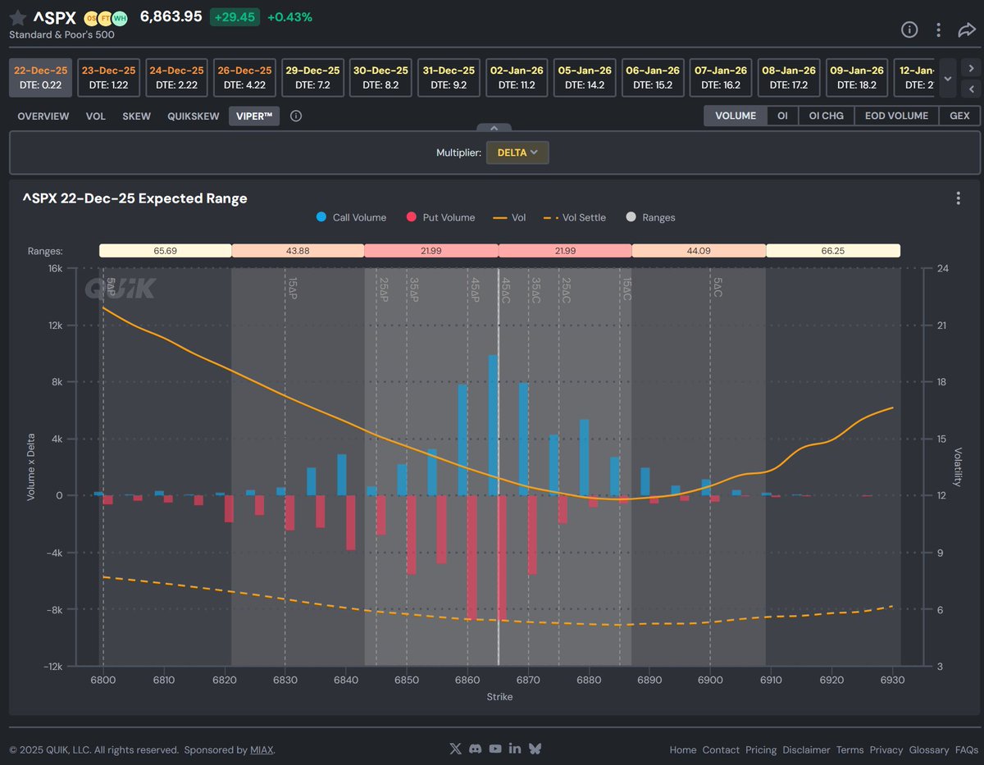Open the QUIKSKEW tab

tap(194, 116)
